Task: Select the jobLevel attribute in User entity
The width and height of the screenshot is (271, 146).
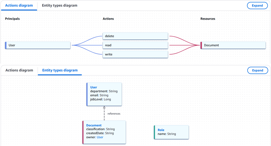Action: pos(101,99)
